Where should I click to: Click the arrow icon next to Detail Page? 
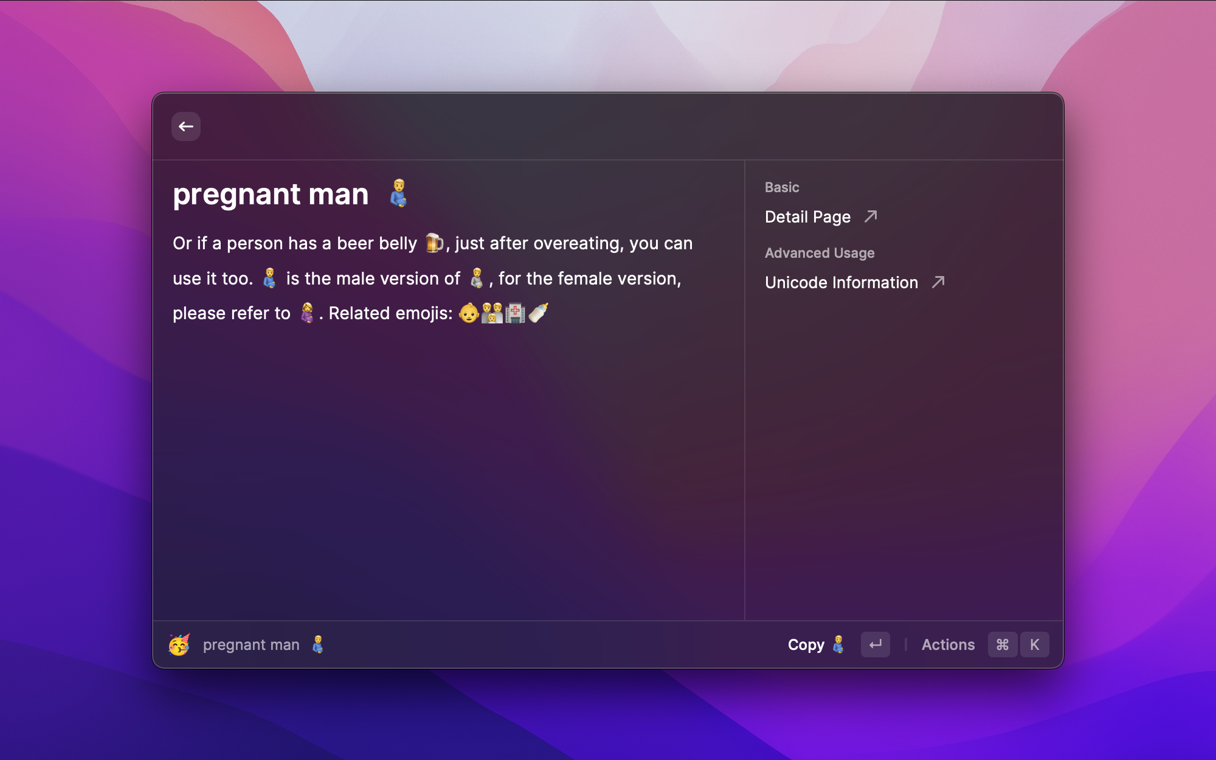pos(871,216)
